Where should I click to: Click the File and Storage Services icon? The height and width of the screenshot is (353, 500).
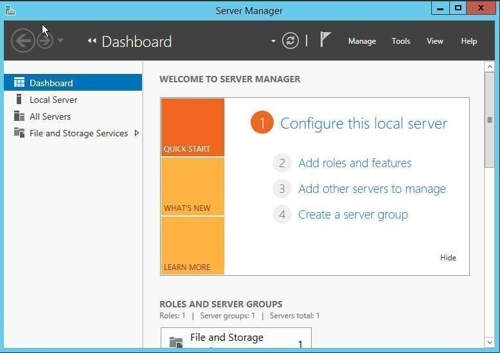pos(19,133)
